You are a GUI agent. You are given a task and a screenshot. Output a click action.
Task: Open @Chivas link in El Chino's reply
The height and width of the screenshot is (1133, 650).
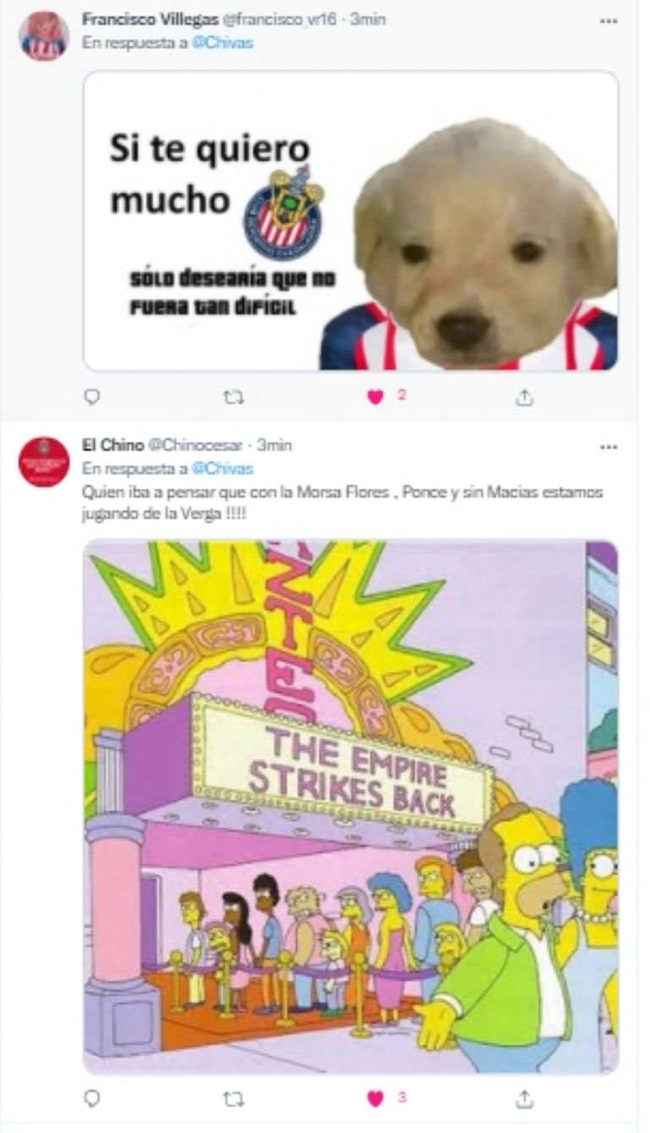(x=222, y=469)
